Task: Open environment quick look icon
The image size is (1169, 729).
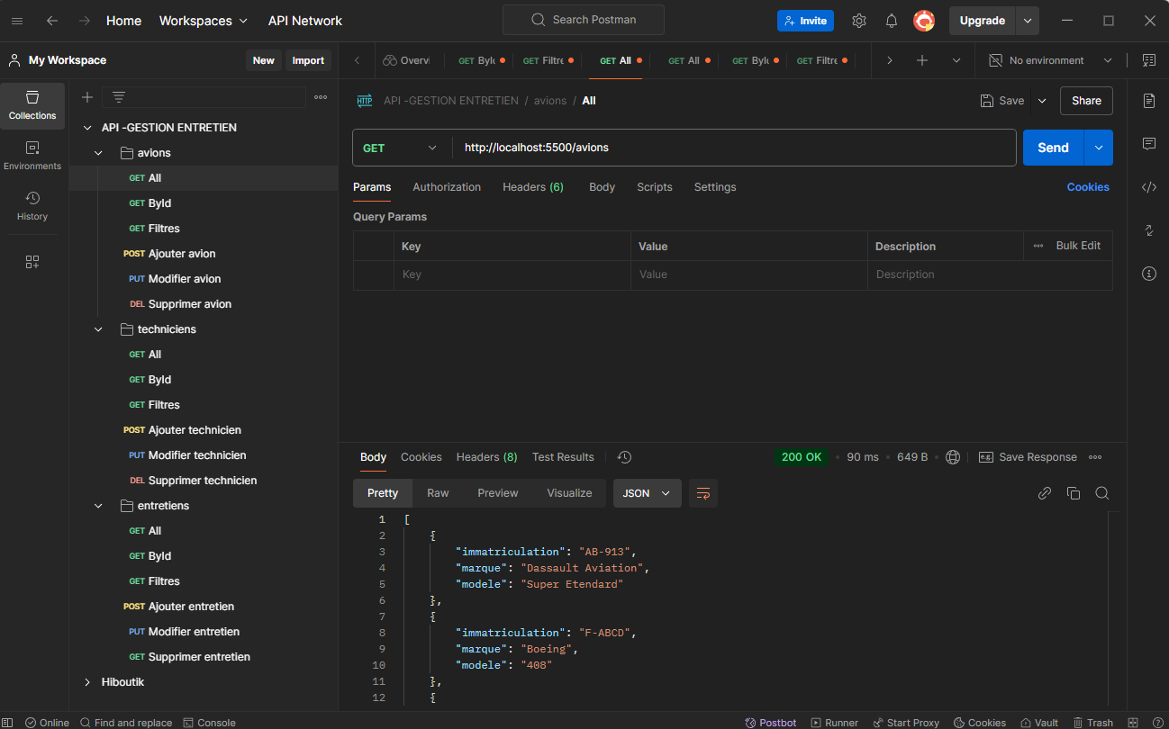Action: point(1148,60)
